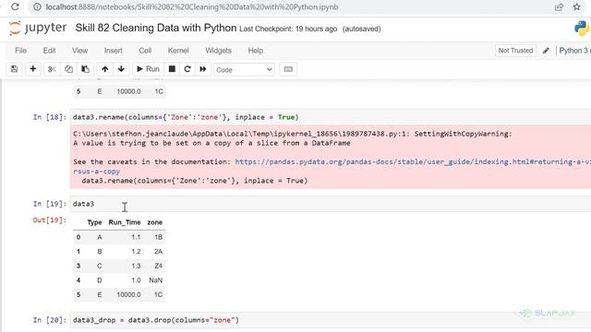Click the Python logo icon
This screenshot has width=591, height=332.
click(583, 29)
